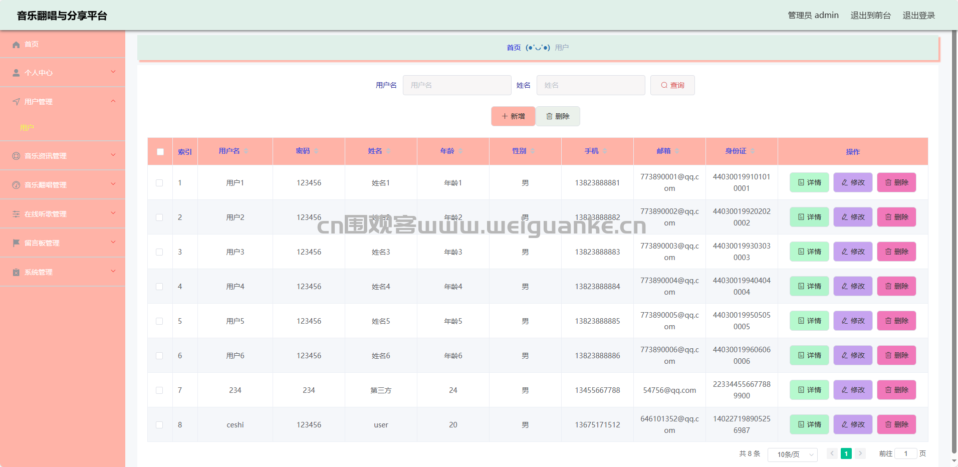This screenshot has width=958, height=467.
Task: Click 删除 for row 用户3
Action: (897, 252)
